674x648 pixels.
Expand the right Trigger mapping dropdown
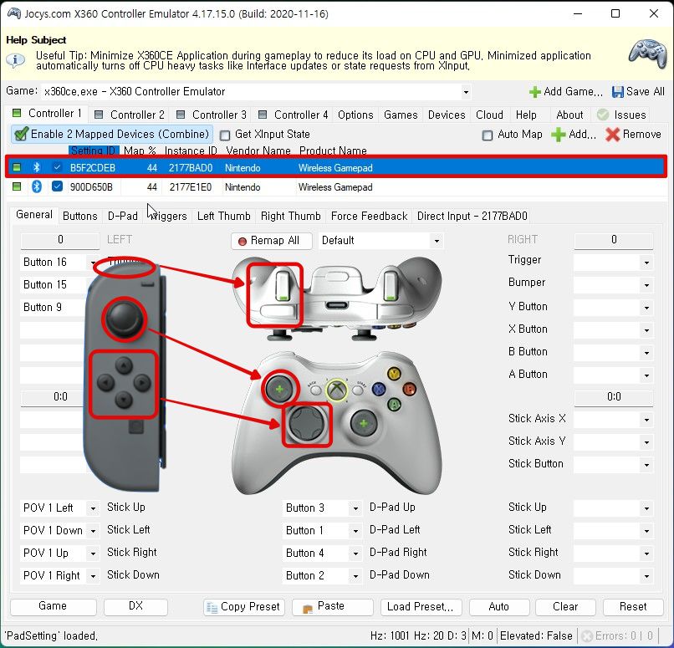(646, 263)
